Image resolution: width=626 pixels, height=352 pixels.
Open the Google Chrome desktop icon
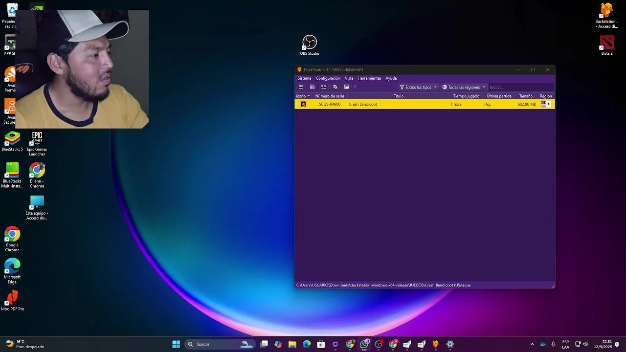pos(12,240)
